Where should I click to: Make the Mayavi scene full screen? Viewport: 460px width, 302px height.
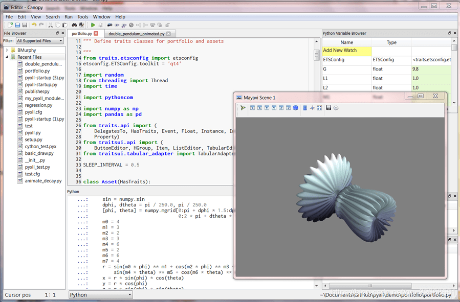coord(319,108)
